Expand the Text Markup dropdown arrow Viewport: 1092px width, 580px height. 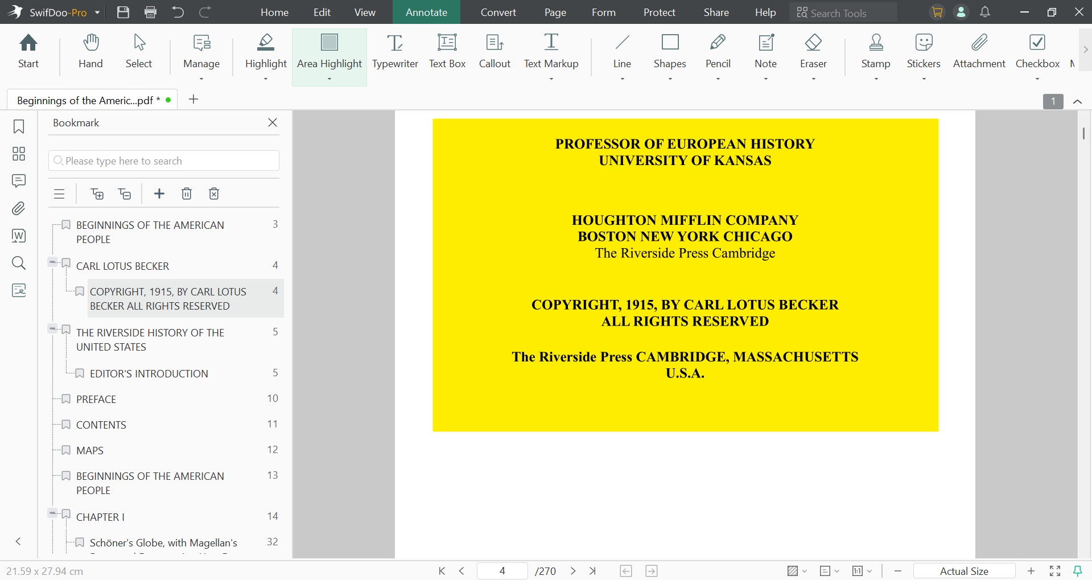[551, 79]
